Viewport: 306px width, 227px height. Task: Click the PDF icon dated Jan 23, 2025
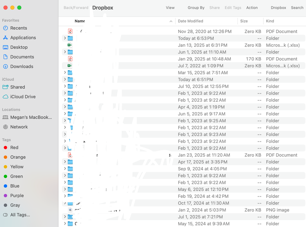[70, 155]
